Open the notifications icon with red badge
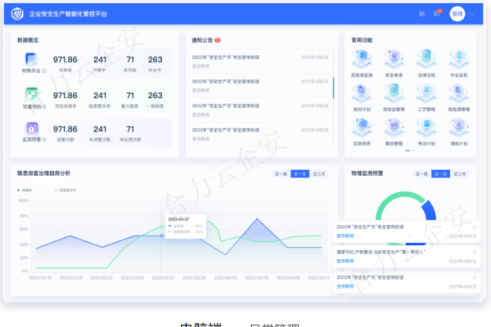Image resolution: width=491 pixels, height=327 pixels. click(x=437, y=13)
